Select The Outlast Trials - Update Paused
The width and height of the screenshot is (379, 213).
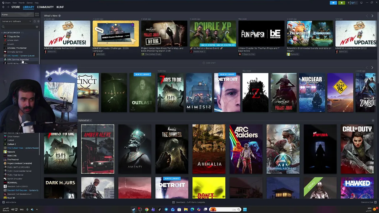pyautogui.click(x=23, y=148)
